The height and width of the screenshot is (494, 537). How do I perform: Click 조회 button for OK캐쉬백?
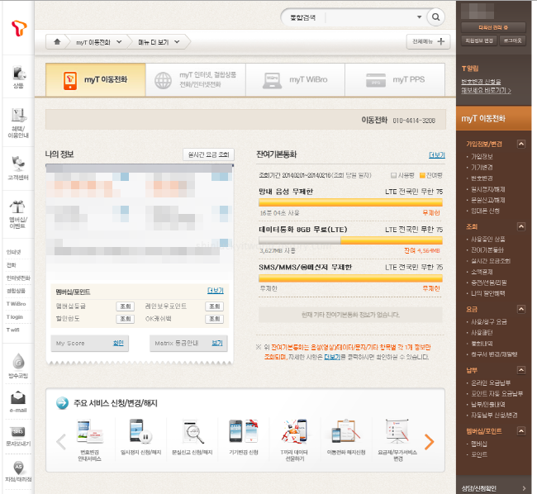[x=215, y=319]
